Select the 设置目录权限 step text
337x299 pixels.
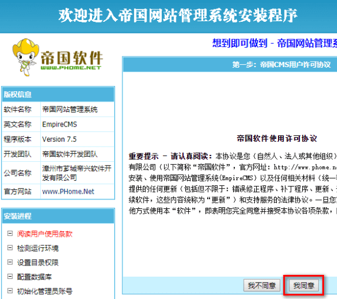(38, 263)
